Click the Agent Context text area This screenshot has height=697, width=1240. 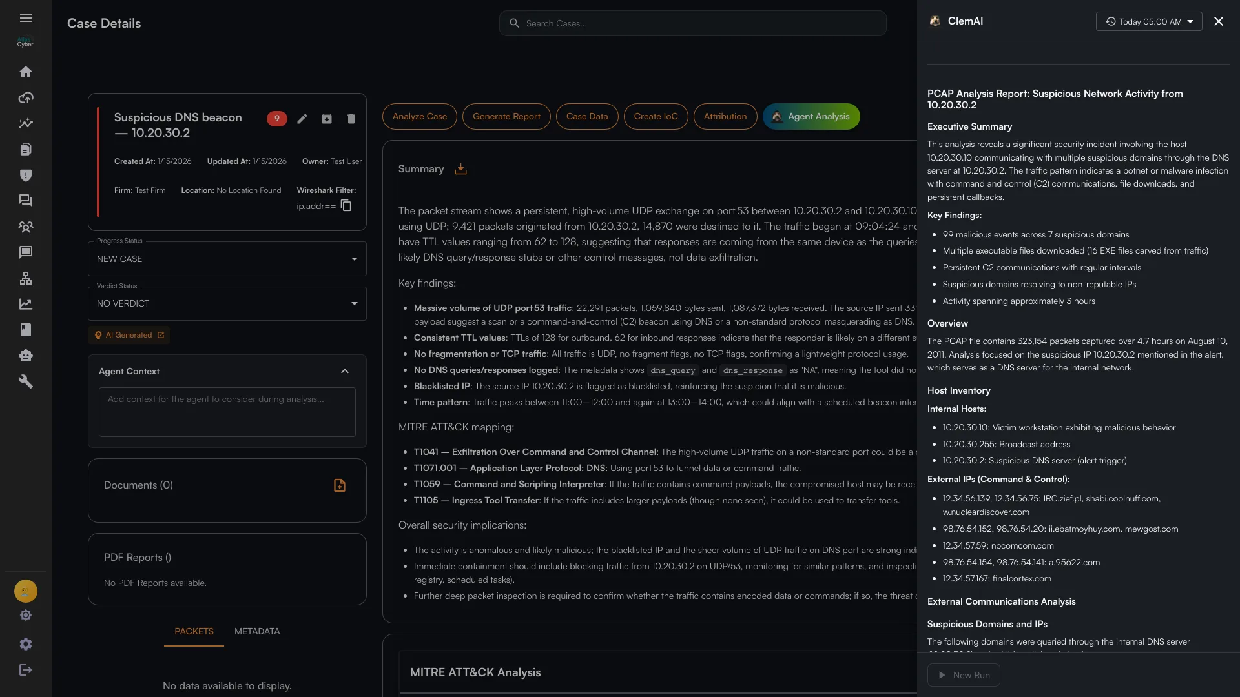click(x=227, y=412)
